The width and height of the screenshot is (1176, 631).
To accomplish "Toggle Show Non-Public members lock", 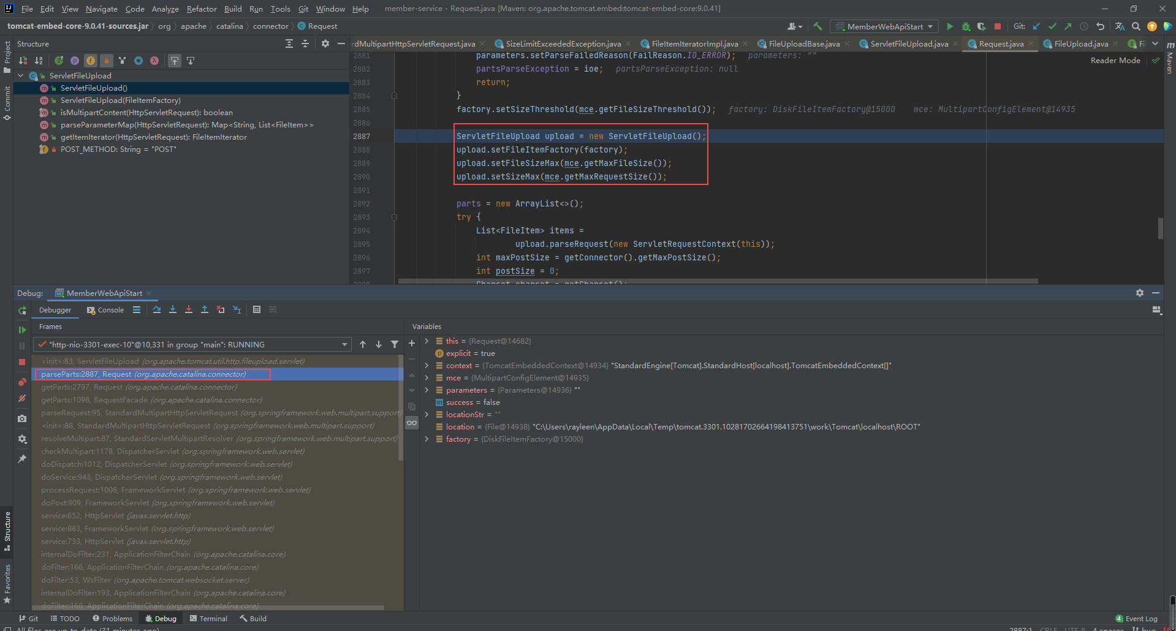I will click(x=107, y=61).
